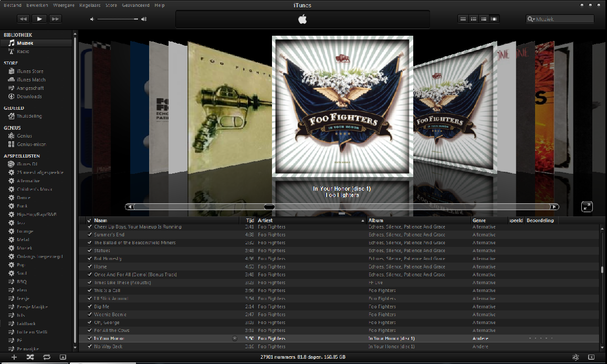Open the Store menu
The image size is (607, 364).
(111, 5)
